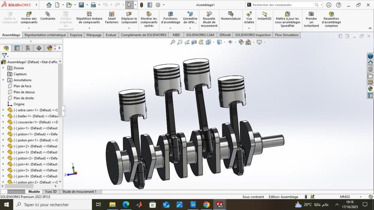Image resolution: width=374 pixels, height=210 pixels.
Task: Click the Save disk icon
Action: 81,5
